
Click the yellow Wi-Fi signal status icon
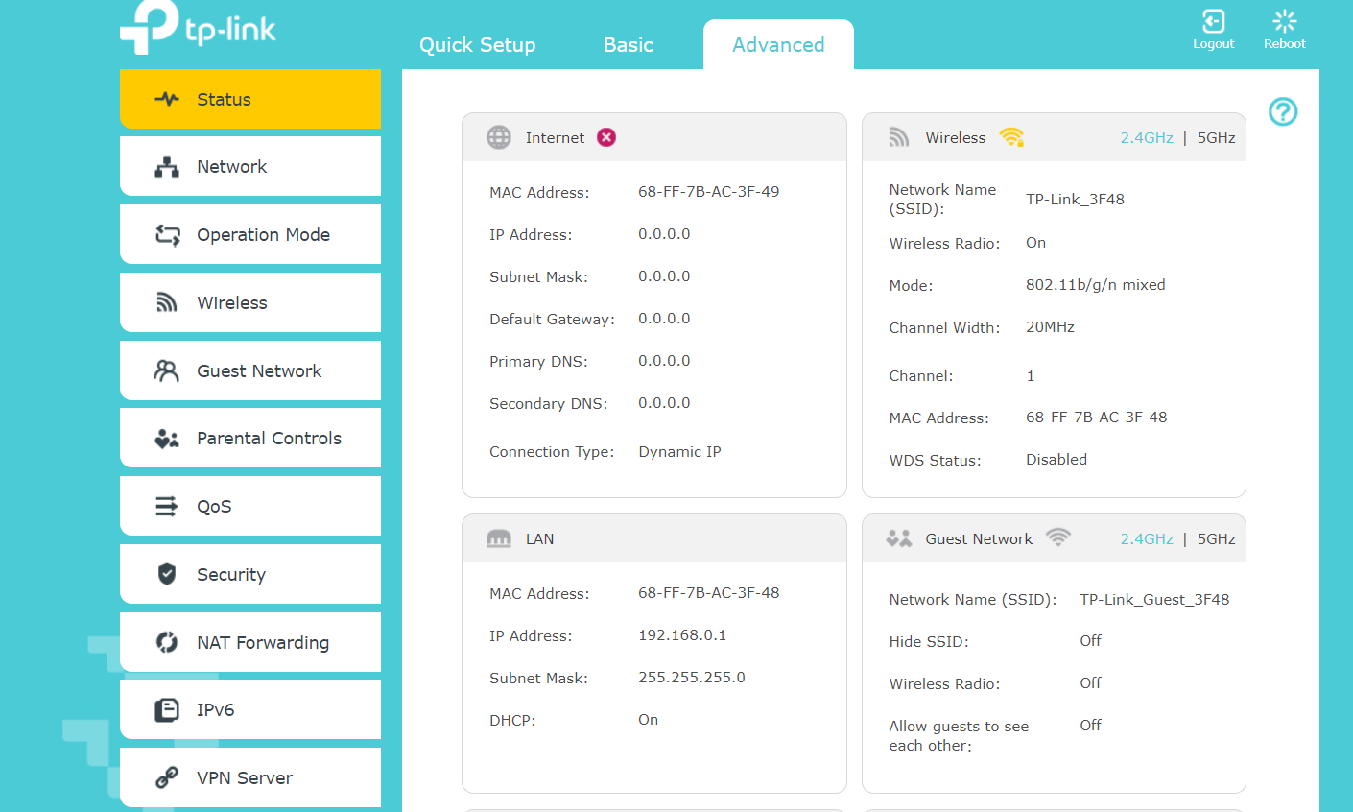coord(1011,137)
